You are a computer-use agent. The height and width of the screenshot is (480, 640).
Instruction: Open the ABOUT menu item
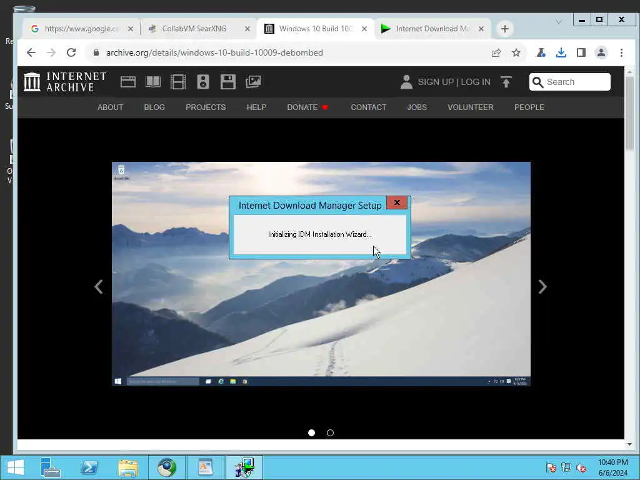point(110,107)
